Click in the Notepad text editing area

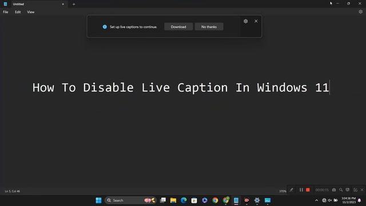(183, 102)
